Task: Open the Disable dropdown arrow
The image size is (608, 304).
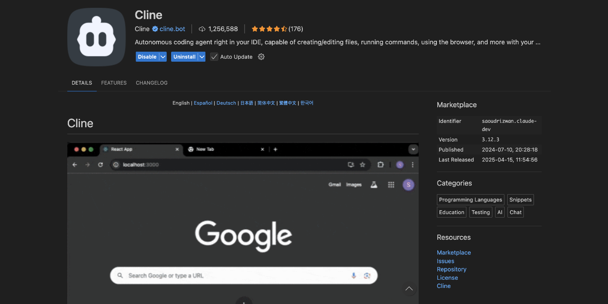Action: (x=163, y=57)
